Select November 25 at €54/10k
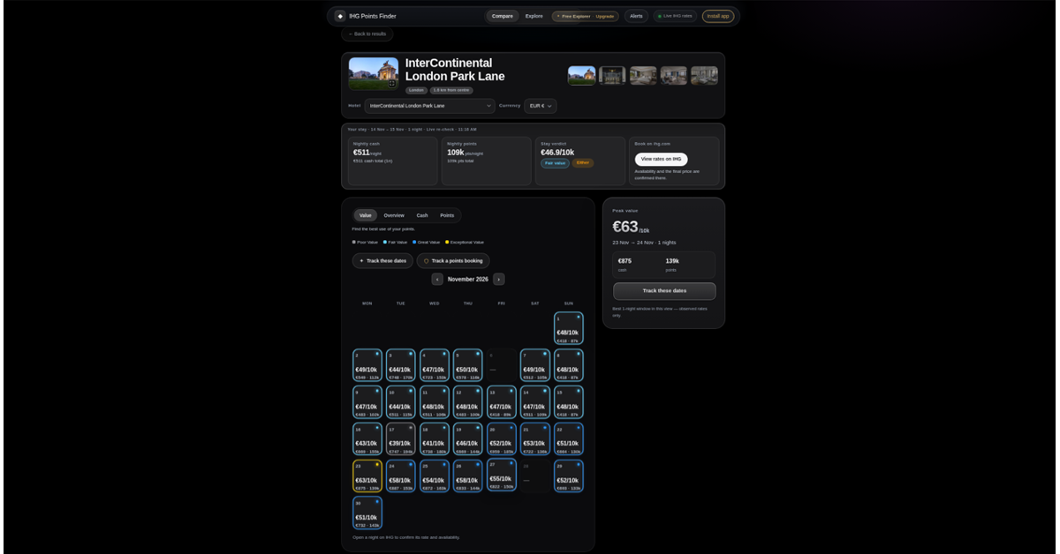This screenshot has width=1060, height=554. click(435, 476)
